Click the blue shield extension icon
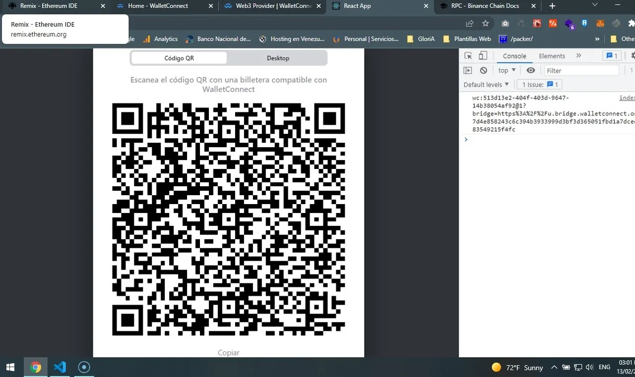The height and width of the screenshot is (377, 635). (x=584, y=23)
